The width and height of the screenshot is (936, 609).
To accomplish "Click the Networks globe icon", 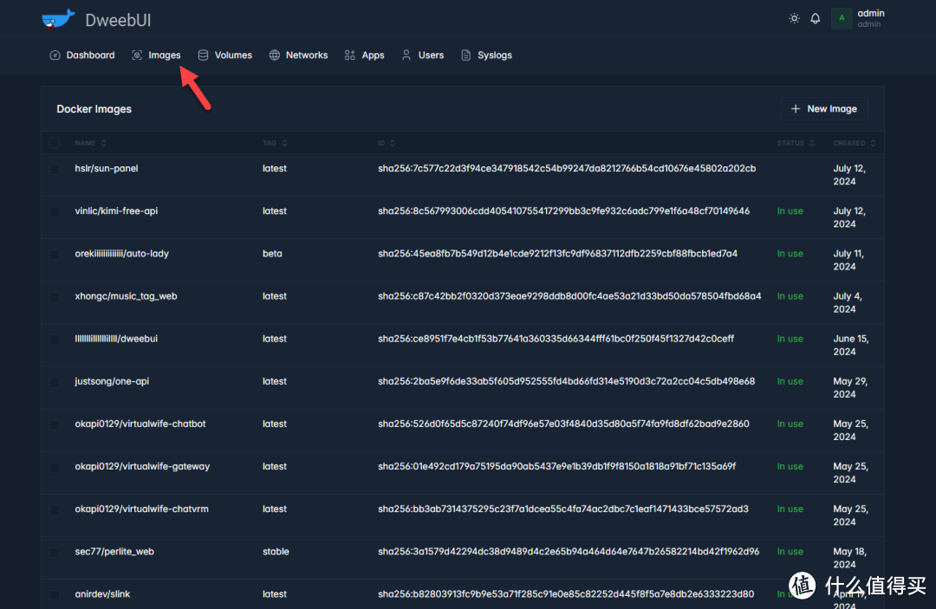I will 275,55.
